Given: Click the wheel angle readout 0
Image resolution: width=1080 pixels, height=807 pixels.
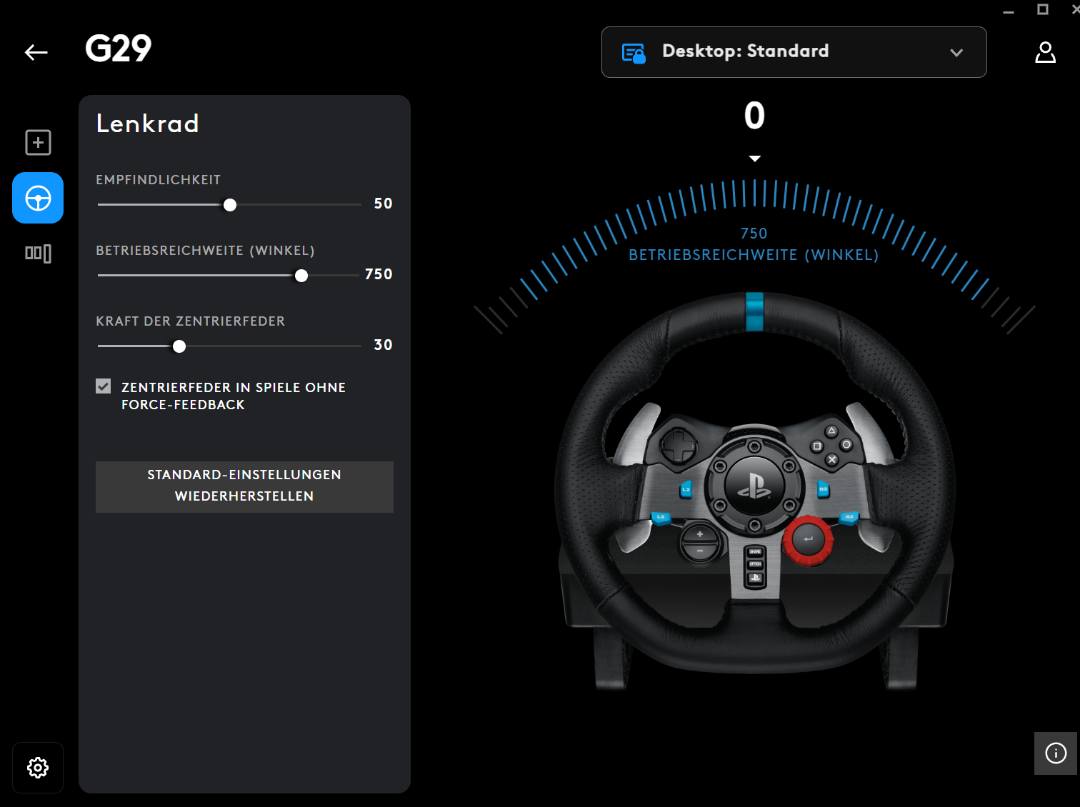Looking at the screenshot, I should (x=754, y=116).
